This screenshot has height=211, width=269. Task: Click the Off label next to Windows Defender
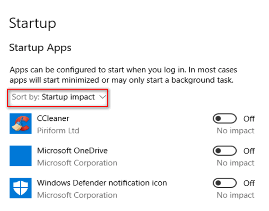coord(249,183)
